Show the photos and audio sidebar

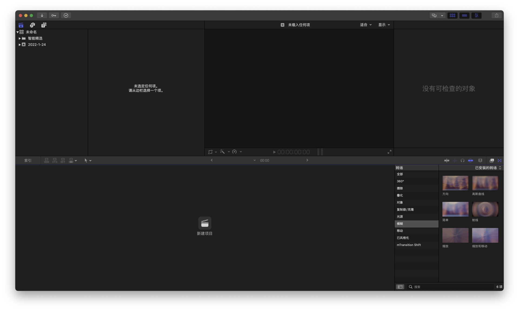click(x=32, y=25)
